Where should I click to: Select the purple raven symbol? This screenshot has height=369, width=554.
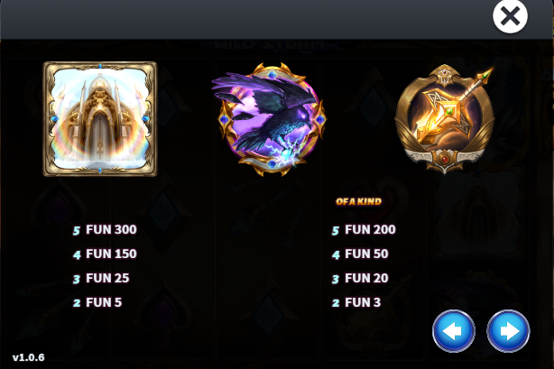pos(270,119)
